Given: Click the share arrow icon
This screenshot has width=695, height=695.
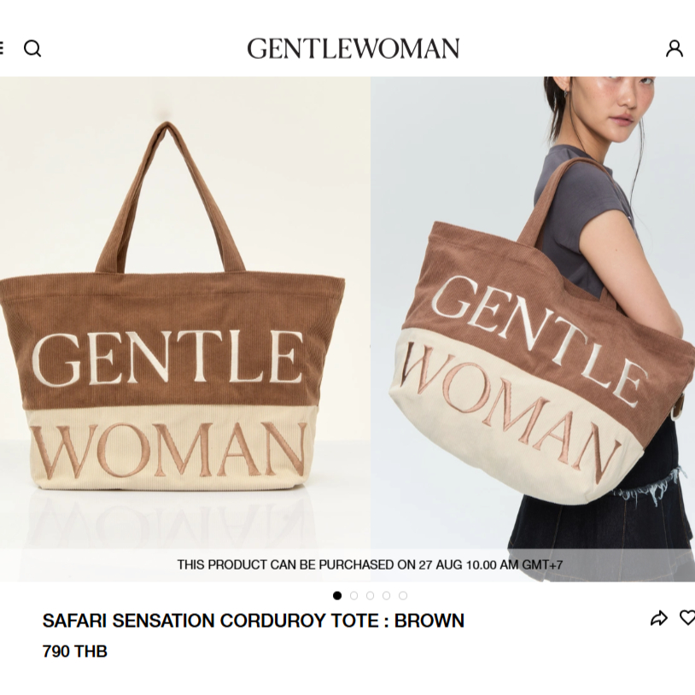Looking at the screenshot, I should click(x=658, y=618).
